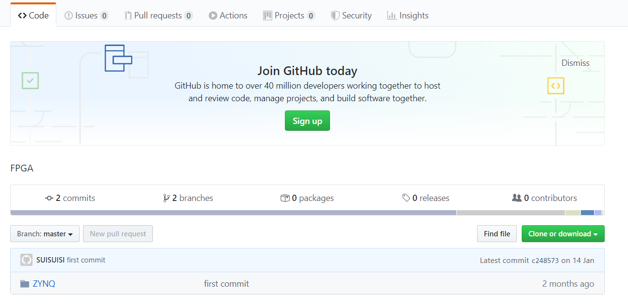
Task: Open the latest commit c248573
Action: [545, 261]
